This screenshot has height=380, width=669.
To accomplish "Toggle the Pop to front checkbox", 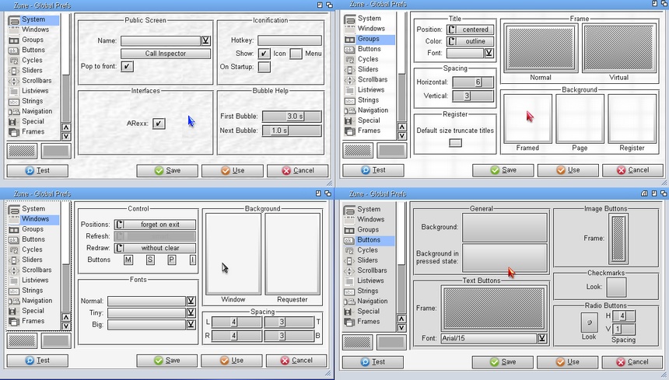I will point(127,67).
